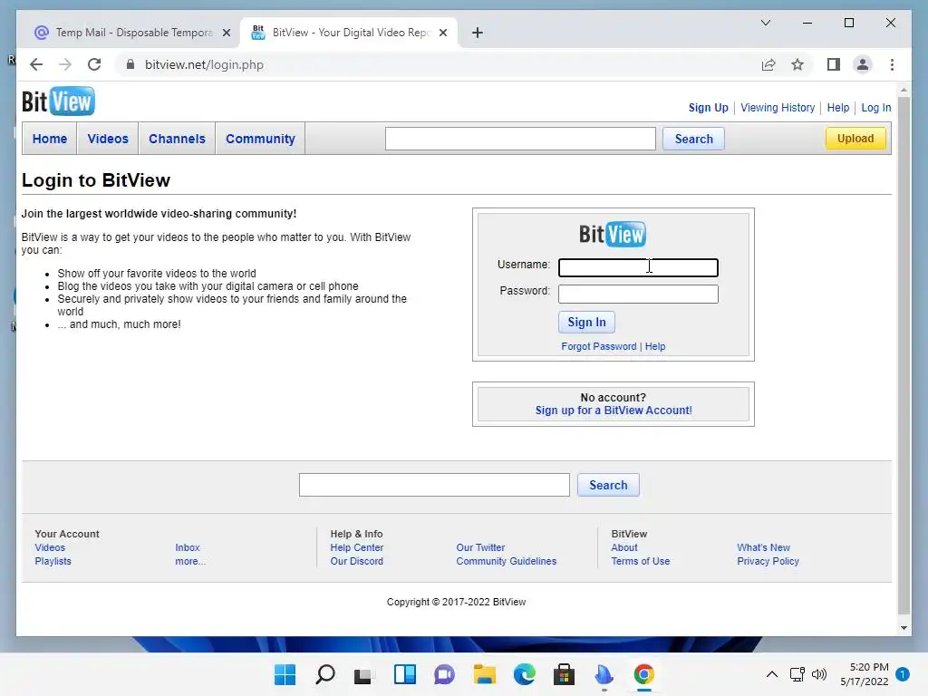Click the Search button in the header
The image size is (928, 696).
point(693,139)
